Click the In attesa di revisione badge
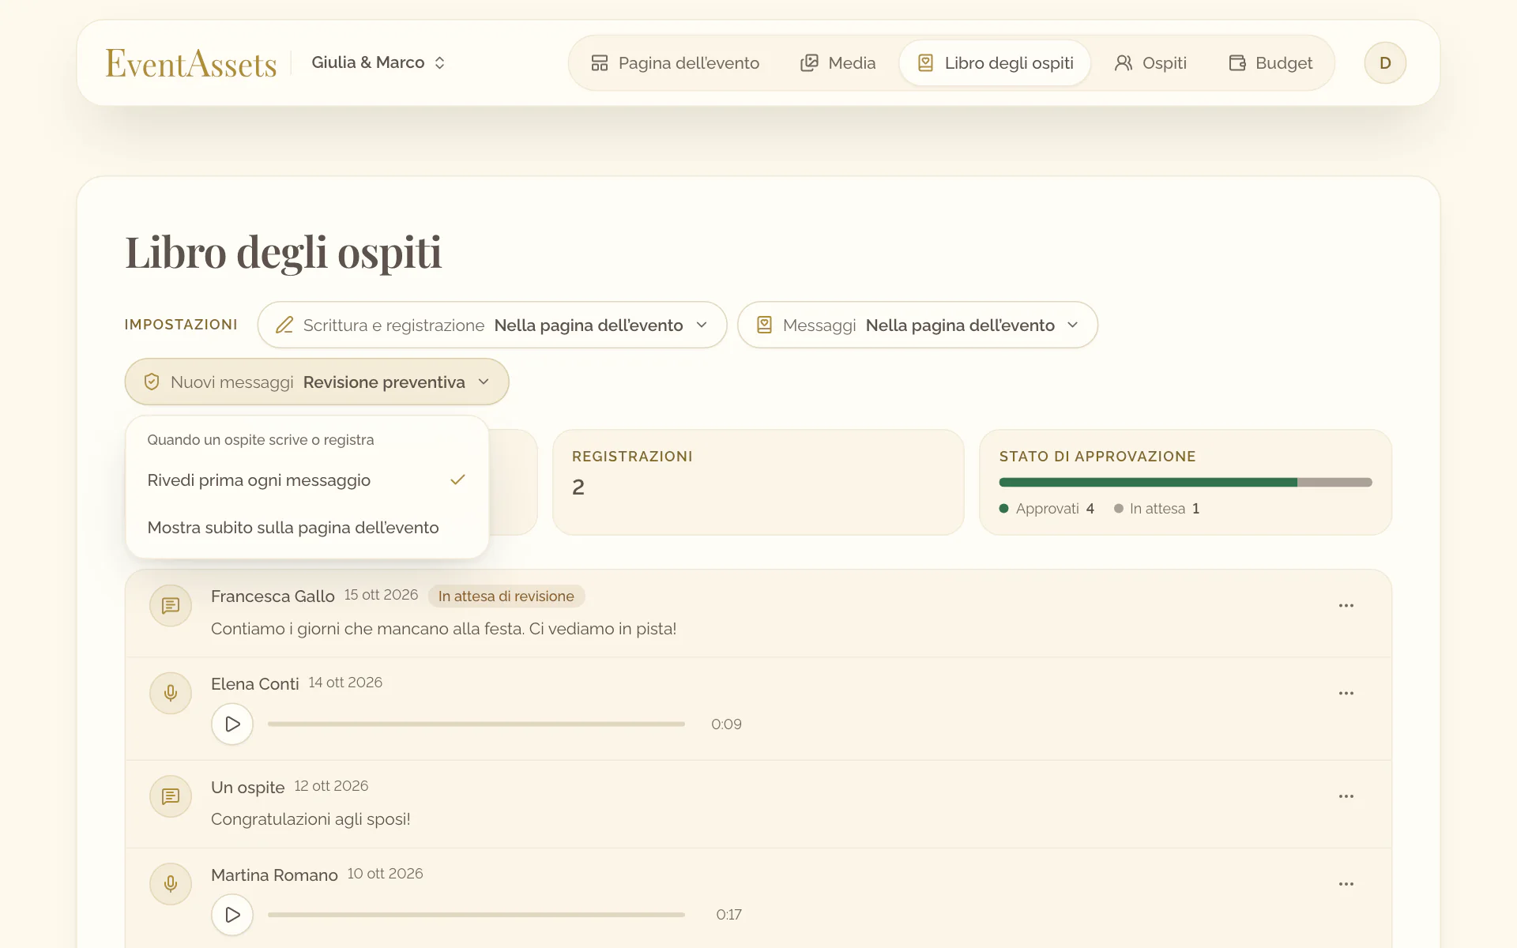This screenshot has height=948, width=1517. 506,596
